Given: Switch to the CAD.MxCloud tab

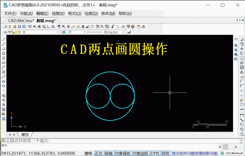Looking at the screenshot, I should [20, 21].
